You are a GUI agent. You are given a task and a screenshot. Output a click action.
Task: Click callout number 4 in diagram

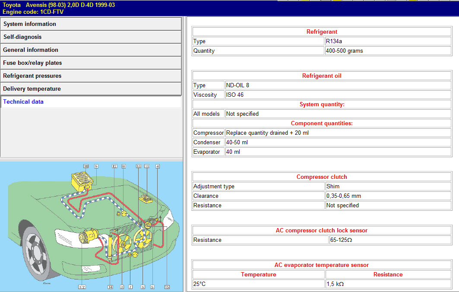pyautogui.click(x=158, y=166)
